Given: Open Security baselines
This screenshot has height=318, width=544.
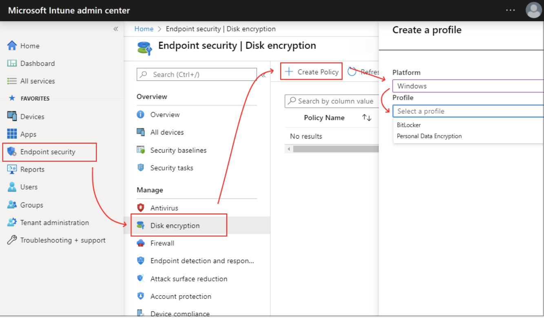Looking at the screenshot, I should click(x=179, y=150).
